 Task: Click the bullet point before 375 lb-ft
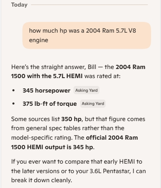(x=13, y=104)
